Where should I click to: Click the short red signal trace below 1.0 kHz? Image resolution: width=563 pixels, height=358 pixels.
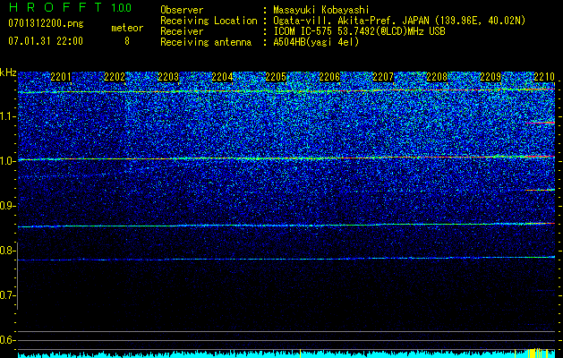coord(540,190)
